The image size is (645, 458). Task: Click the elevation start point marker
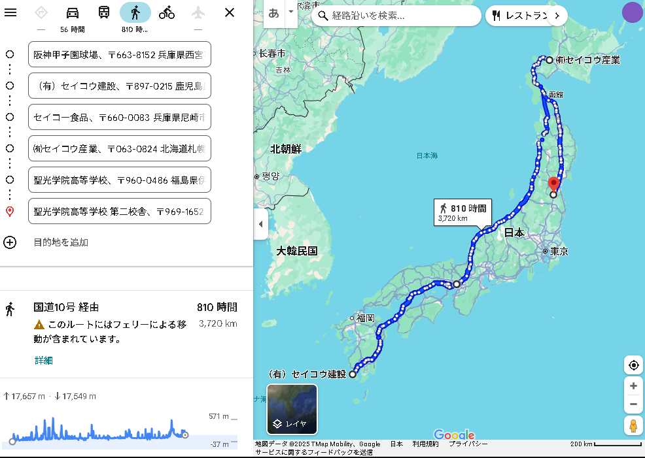[12, 441]
